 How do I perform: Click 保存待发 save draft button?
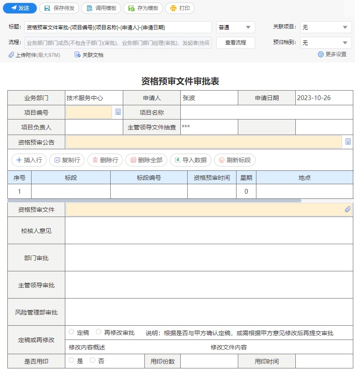(59, 8)
